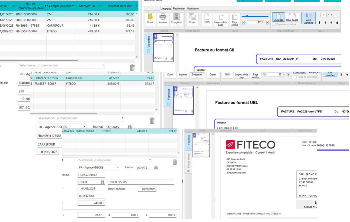Switch to Deux pages mode in CII viewer

292,17
